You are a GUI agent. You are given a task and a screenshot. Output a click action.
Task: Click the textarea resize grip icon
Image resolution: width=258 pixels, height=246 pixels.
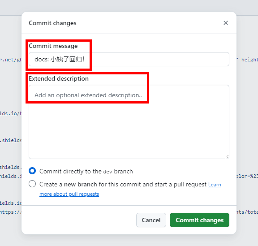[227, 156]
